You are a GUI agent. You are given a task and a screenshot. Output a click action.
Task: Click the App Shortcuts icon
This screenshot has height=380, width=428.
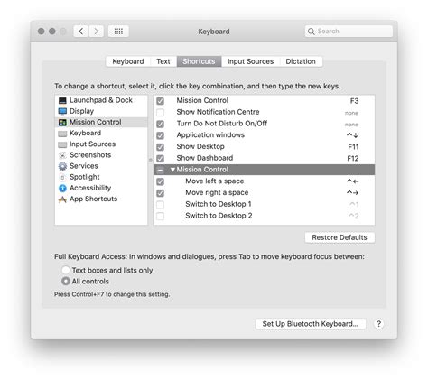click(x=62, y=199)
